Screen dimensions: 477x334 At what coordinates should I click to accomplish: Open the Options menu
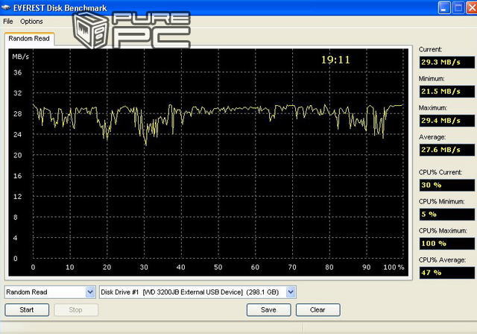coord(31,22)
